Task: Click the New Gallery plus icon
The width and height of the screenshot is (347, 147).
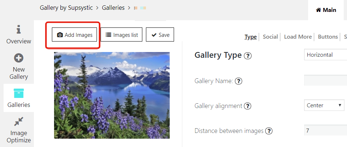Action: tap(19, 58)
